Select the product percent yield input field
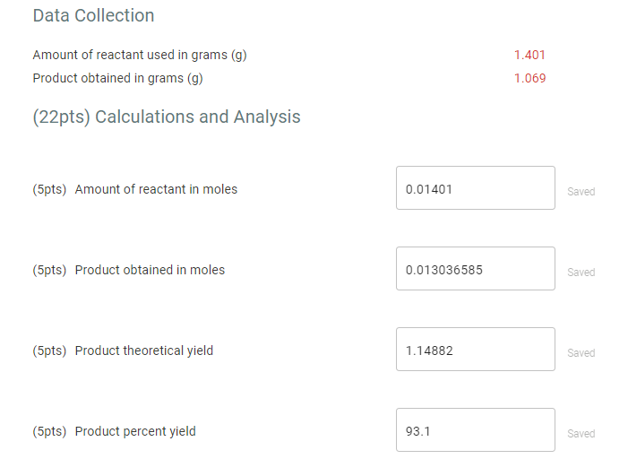Screen dimensions: 628x476 click(x=475, y=430)
